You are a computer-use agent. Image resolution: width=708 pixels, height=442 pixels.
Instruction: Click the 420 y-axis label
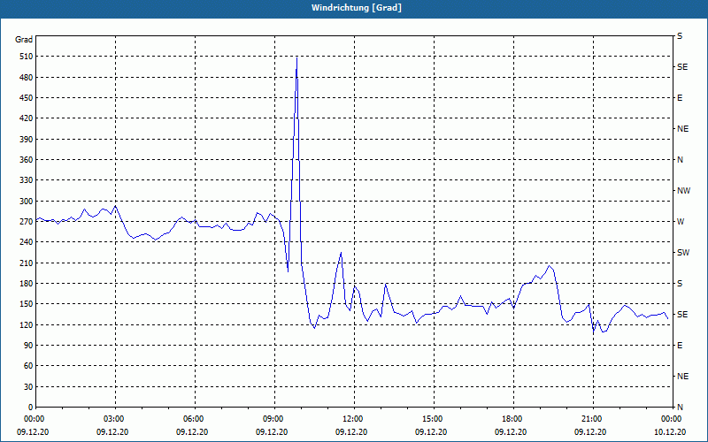point(27,118)
